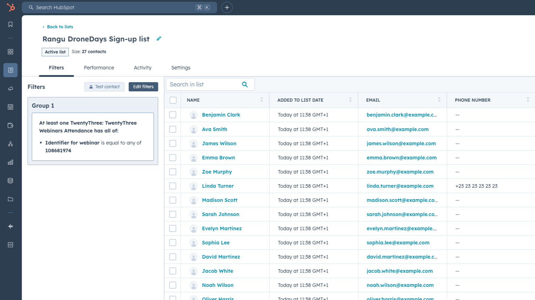Check the box next to Linda Turner
The image size is (535, 300).
tap(173, 186)
